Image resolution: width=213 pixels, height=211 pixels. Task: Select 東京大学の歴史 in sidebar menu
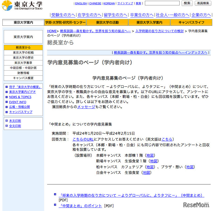point(23,58)
